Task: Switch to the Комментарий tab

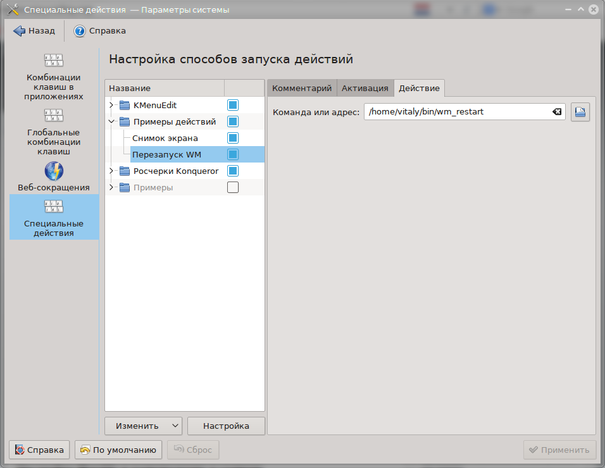Action: (301, 88)
